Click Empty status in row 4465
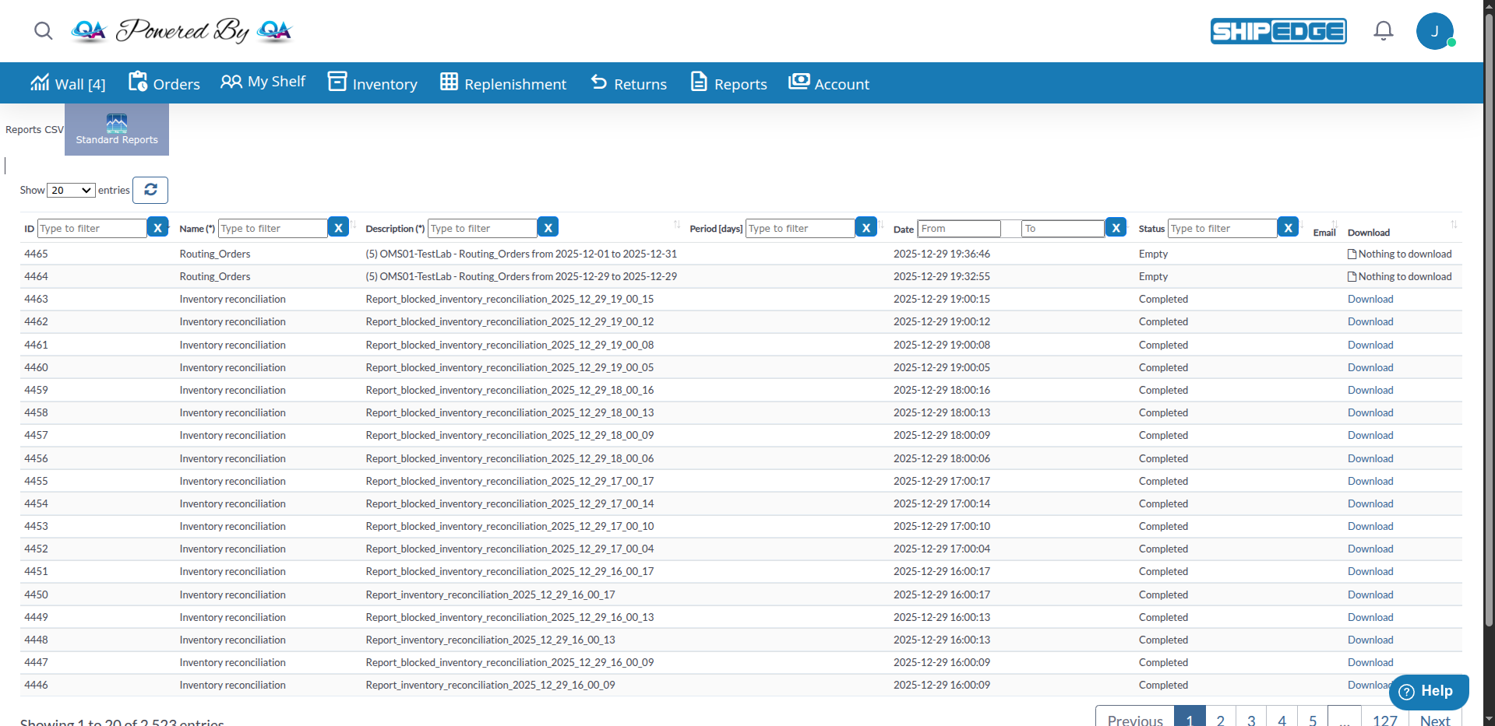 tap(1153, 254)
